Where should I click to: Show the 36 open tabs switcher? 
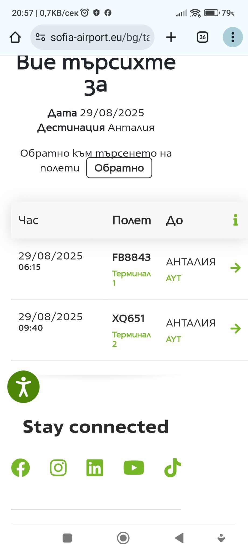[x=202, y=37]
